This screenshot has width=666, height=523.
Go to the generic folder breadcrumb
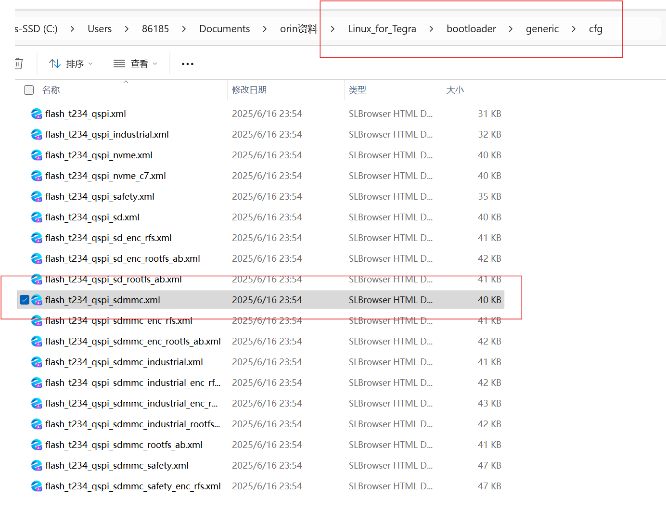542,29
